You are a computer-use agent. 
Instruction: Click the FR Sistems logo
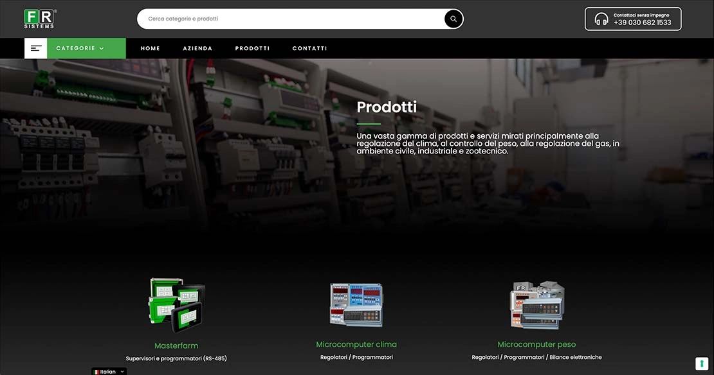pyautogui.click(x=40, y=19)
